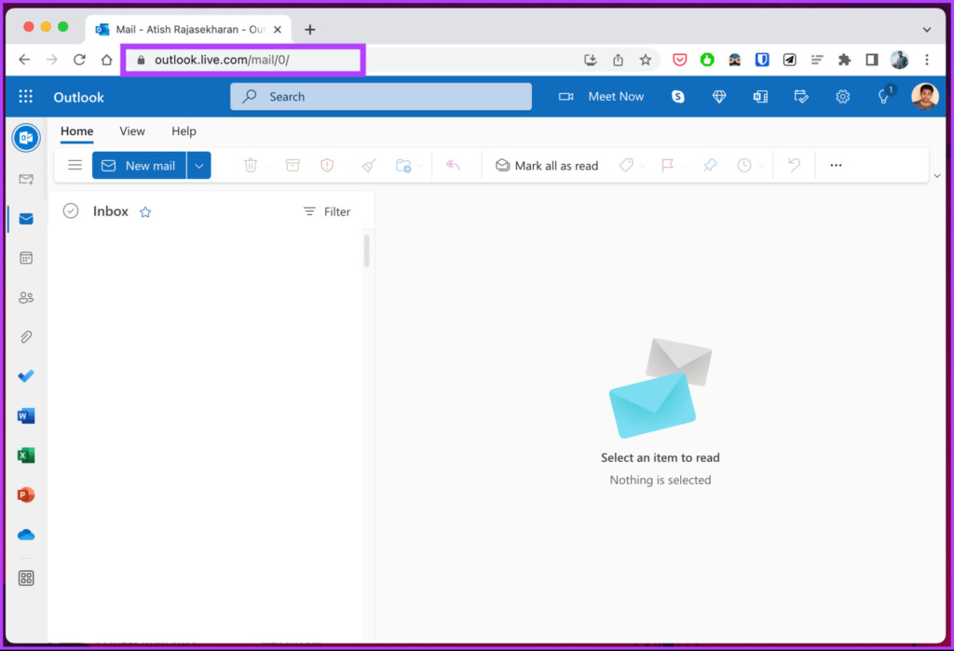
Task: Switch to the Home ribbon tab
Action: (76, 131)
